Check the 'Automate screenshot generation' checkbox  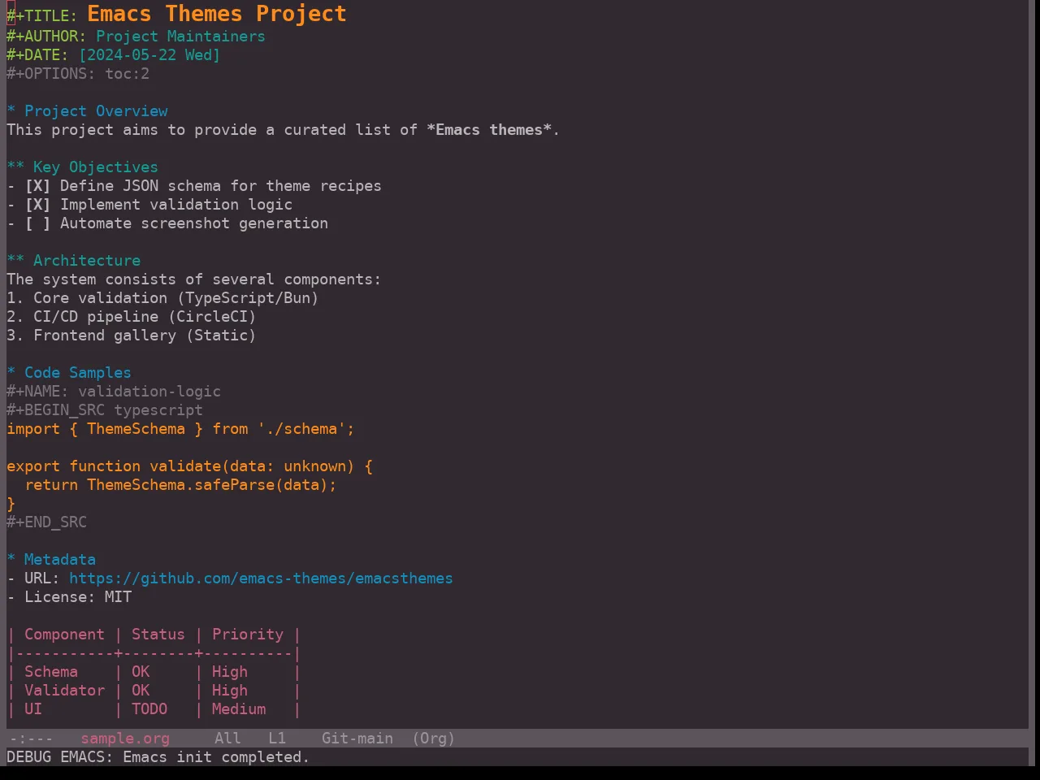(x=37, y=223)
